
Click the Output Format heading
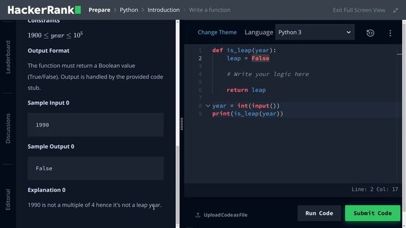[48, 51]
